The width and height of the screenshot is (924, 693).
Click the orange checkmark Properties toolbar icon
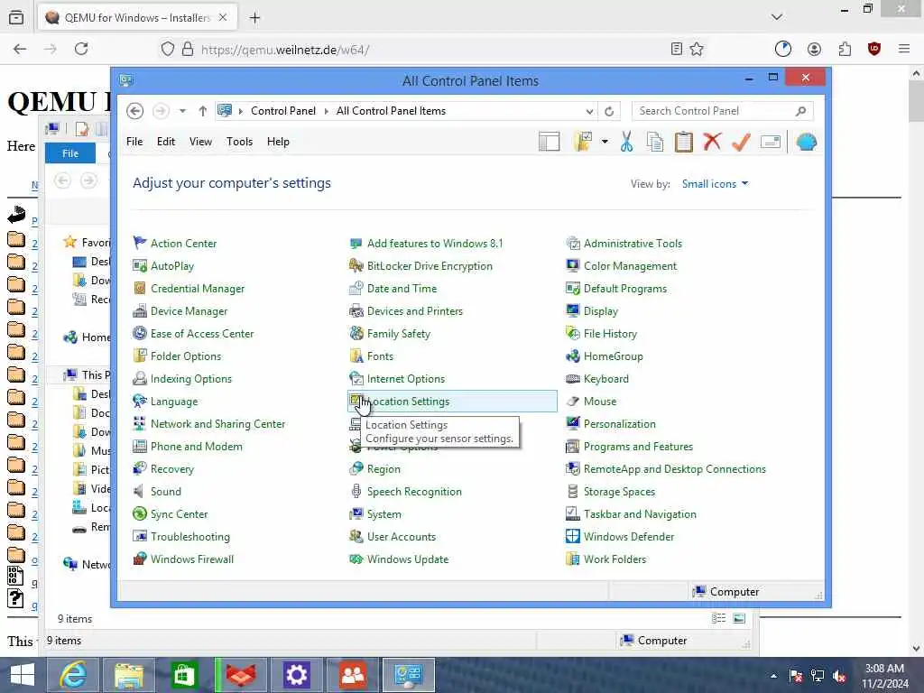tap(741, 142)
